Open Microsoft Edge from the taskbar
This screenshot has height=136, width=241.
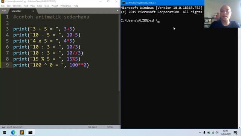[13, 133]
